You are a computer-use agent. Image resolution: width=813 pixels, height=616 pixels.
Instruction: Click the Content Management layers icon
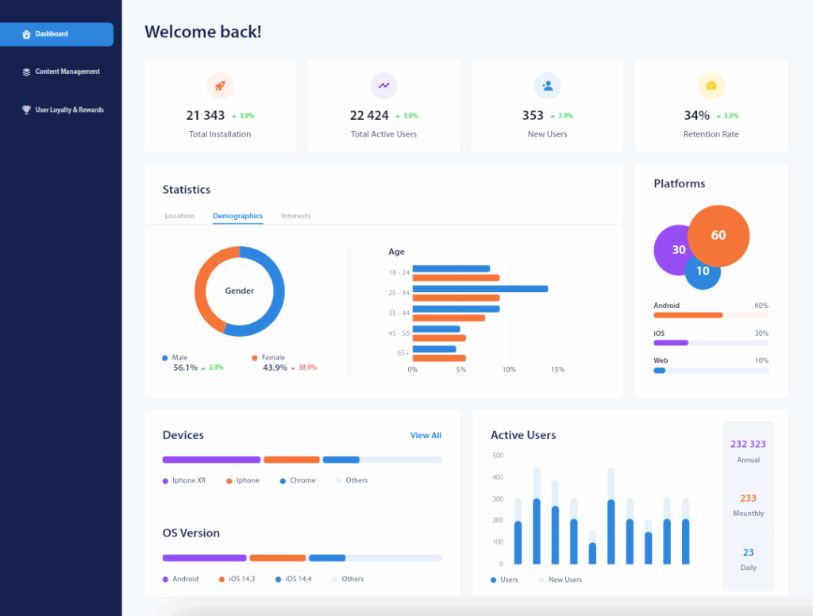26,72
